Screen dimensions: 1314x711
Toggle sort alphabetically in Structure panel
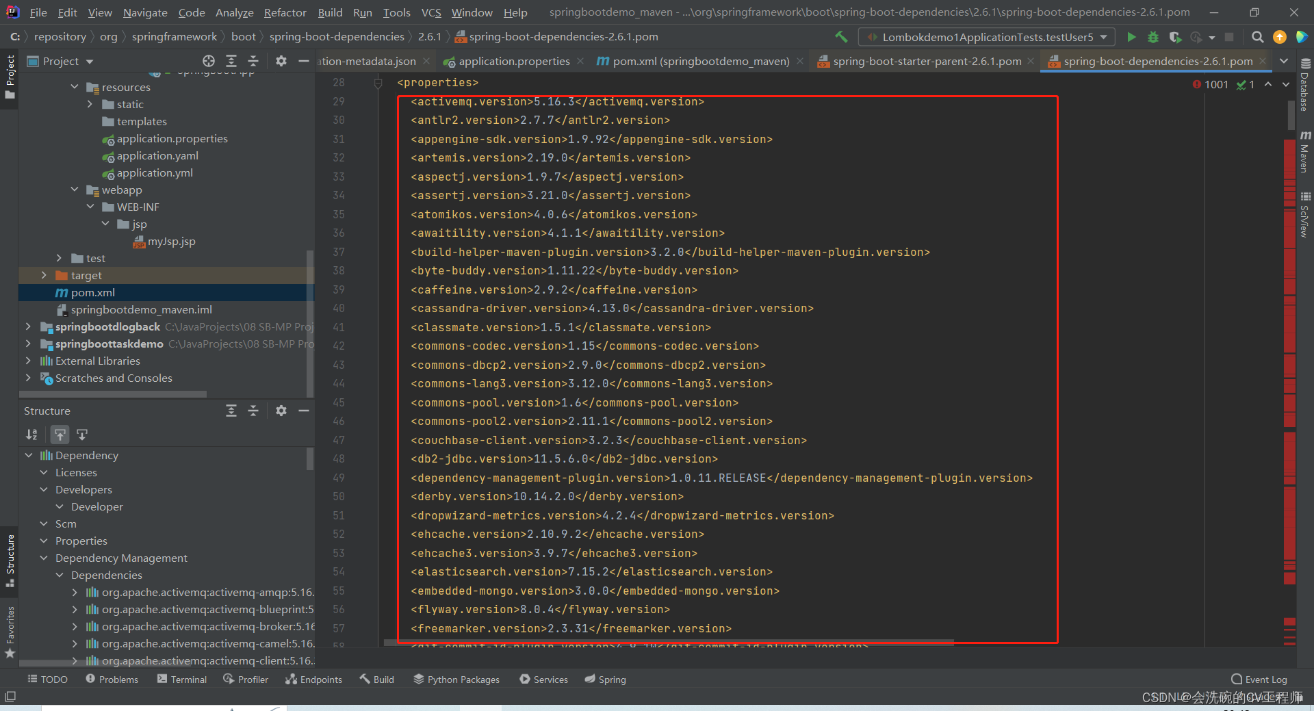coord(31,435)
